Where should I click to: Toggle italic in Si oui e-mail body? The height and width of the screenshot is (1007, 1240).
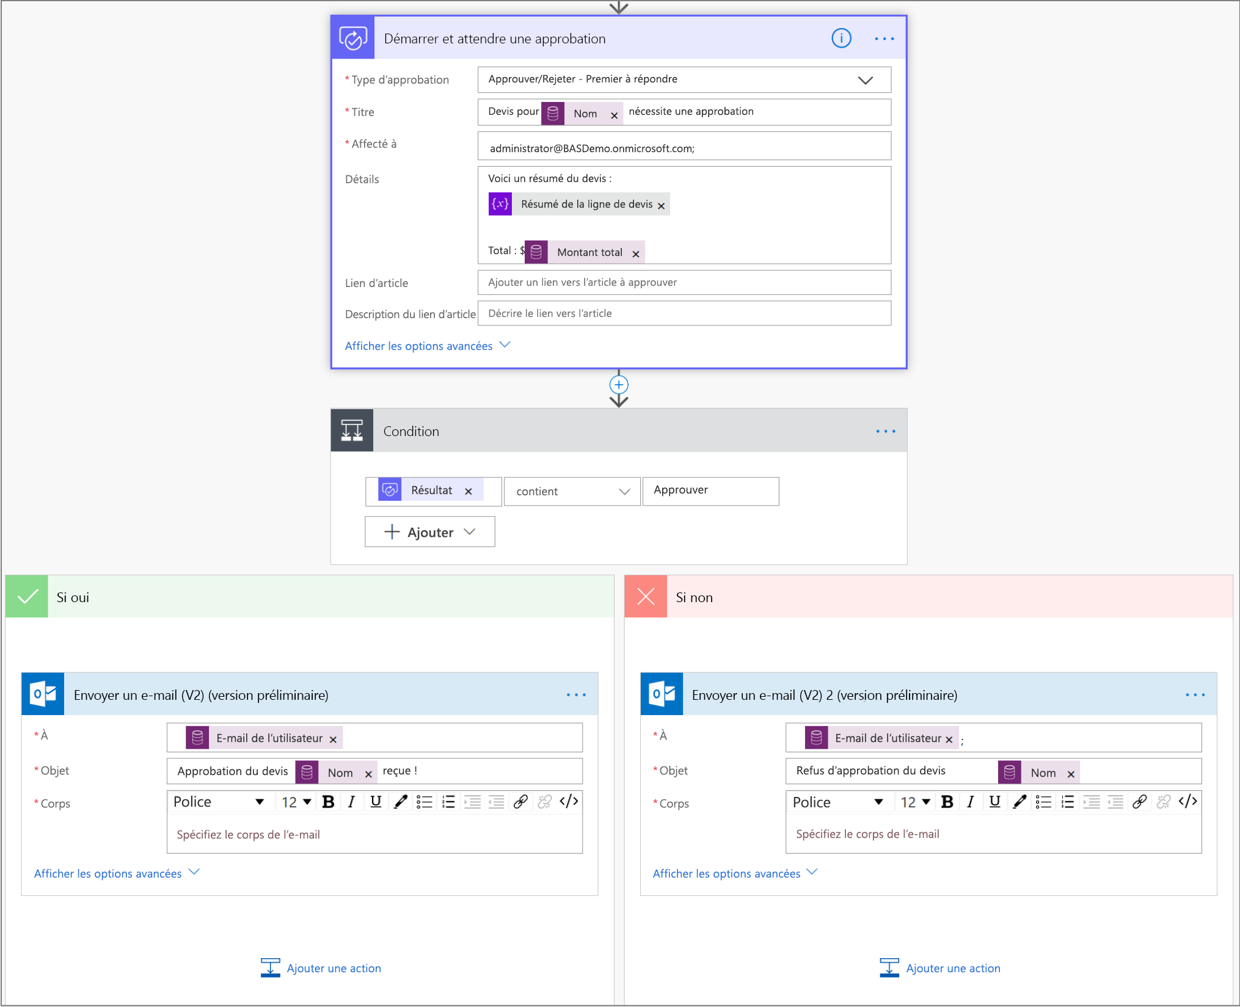(351, 802)
